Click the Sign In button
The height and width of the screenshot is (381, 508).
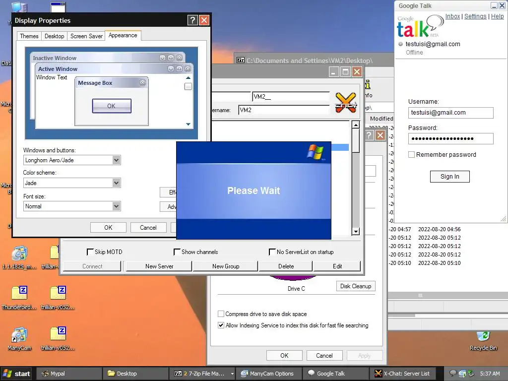449,177
